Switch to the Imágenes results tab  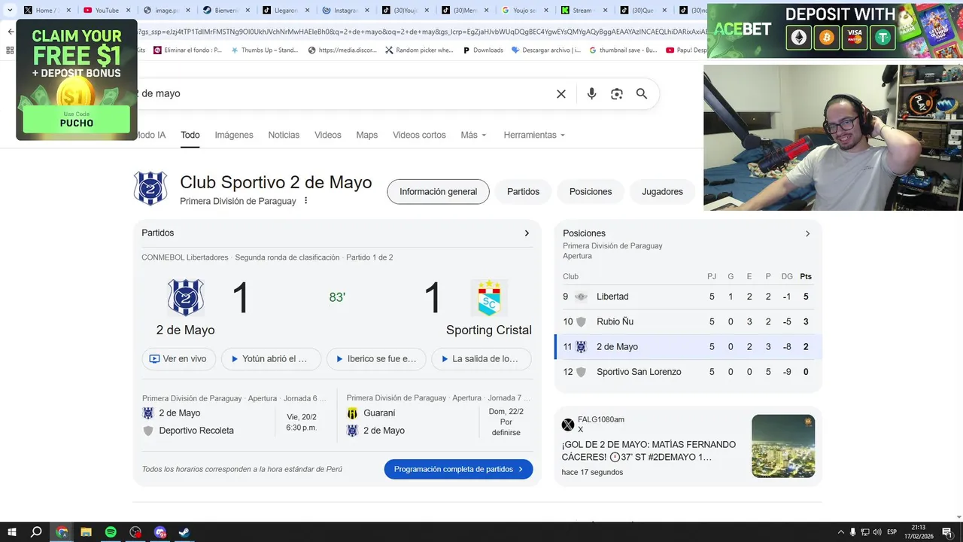click(x=234, y=135)
